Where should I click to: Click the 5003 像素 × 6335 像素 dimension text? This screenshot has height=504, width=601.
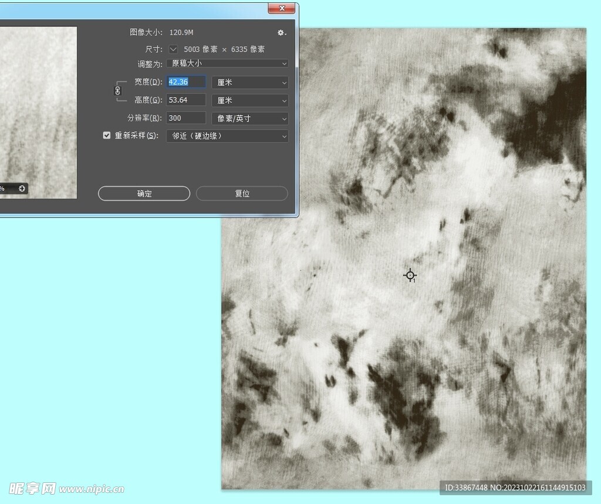click(224, 49)
